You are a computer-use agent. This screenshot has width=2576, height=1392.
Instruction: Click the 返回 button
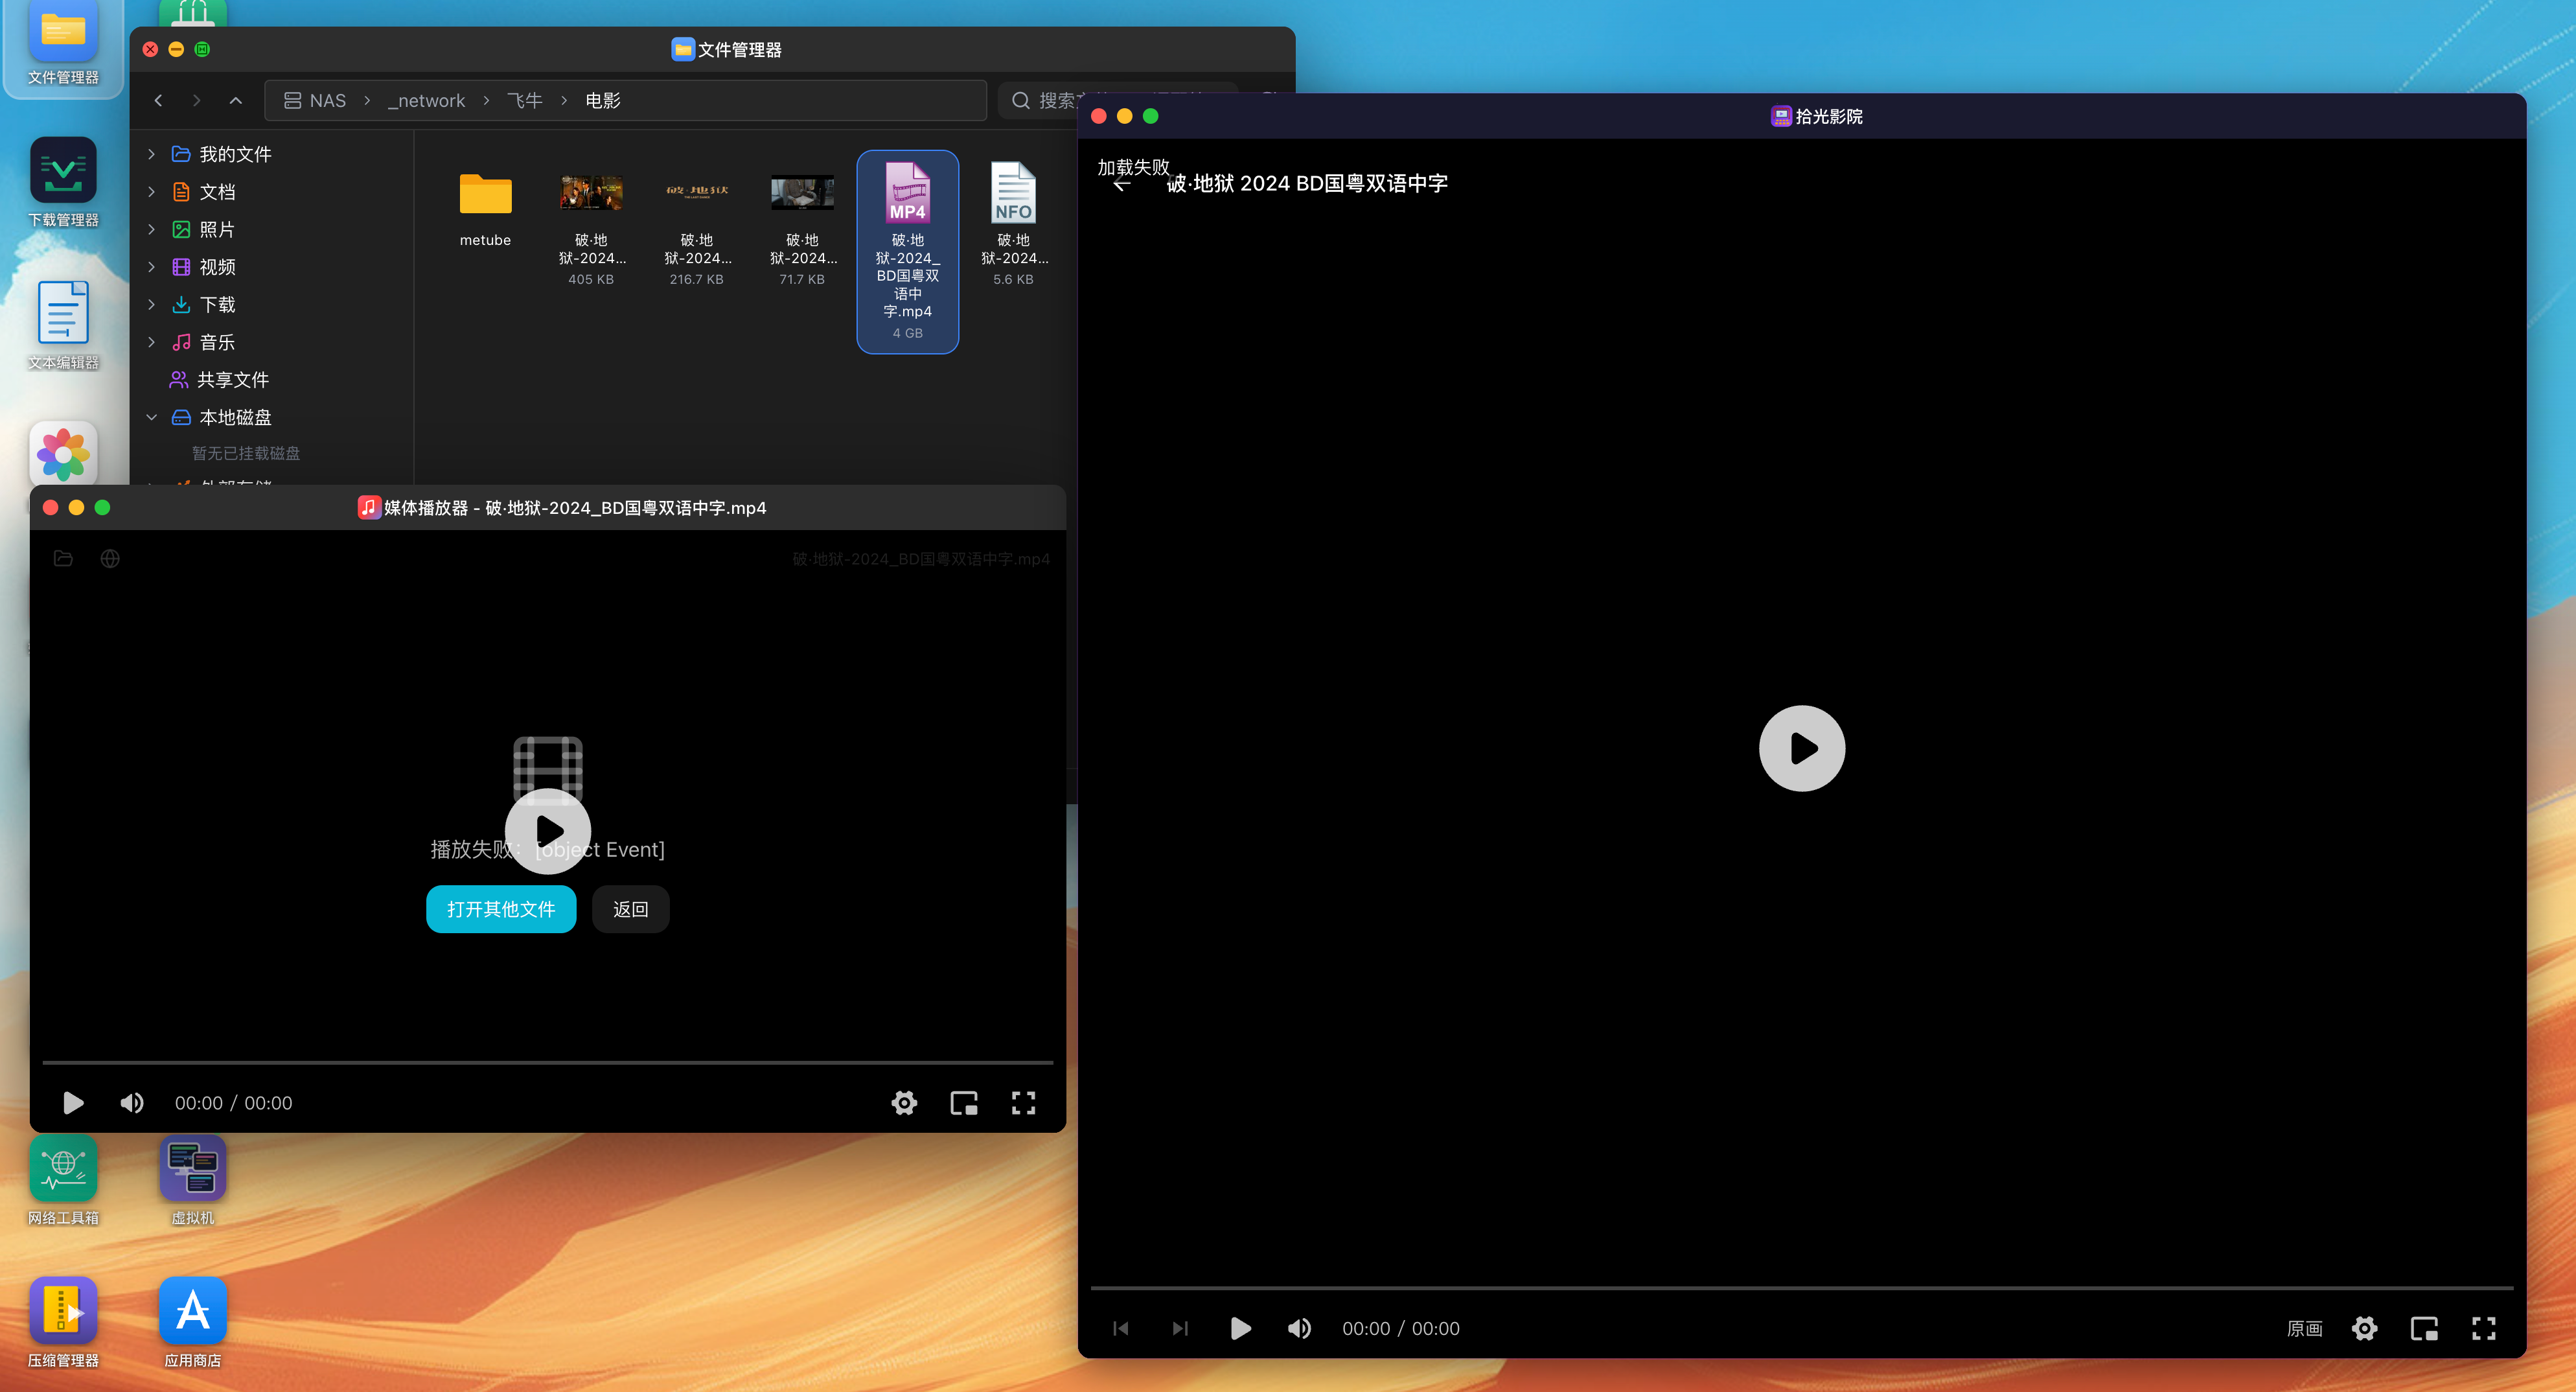(630, 909)
